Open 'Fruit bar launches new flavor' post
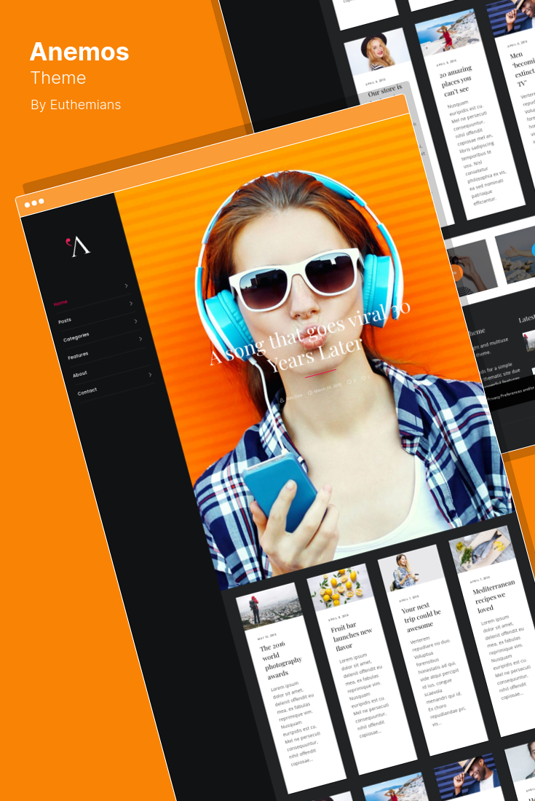This screenshot has width=535, height=801. 352,636
